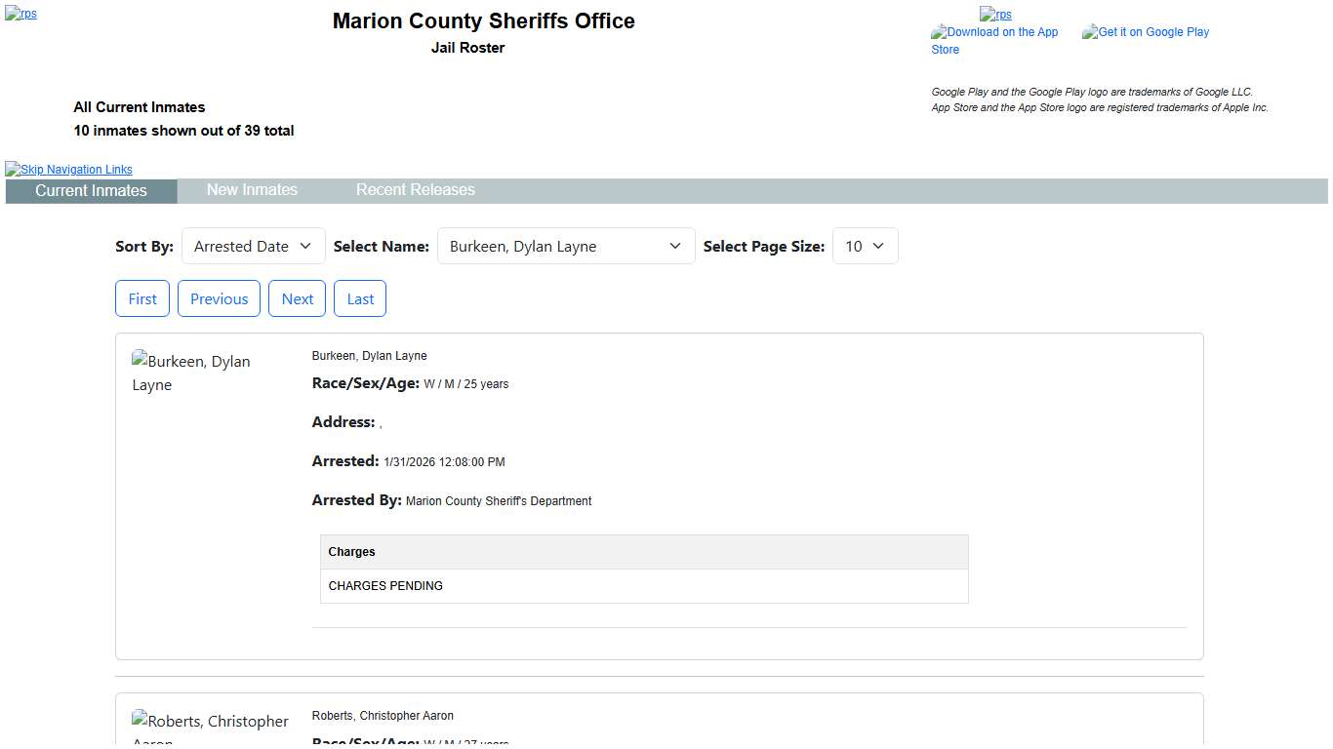Open the Download on the App Store badge
Image resolution: width=1333 pixels, height=749 pixels.
click(994, 40)
